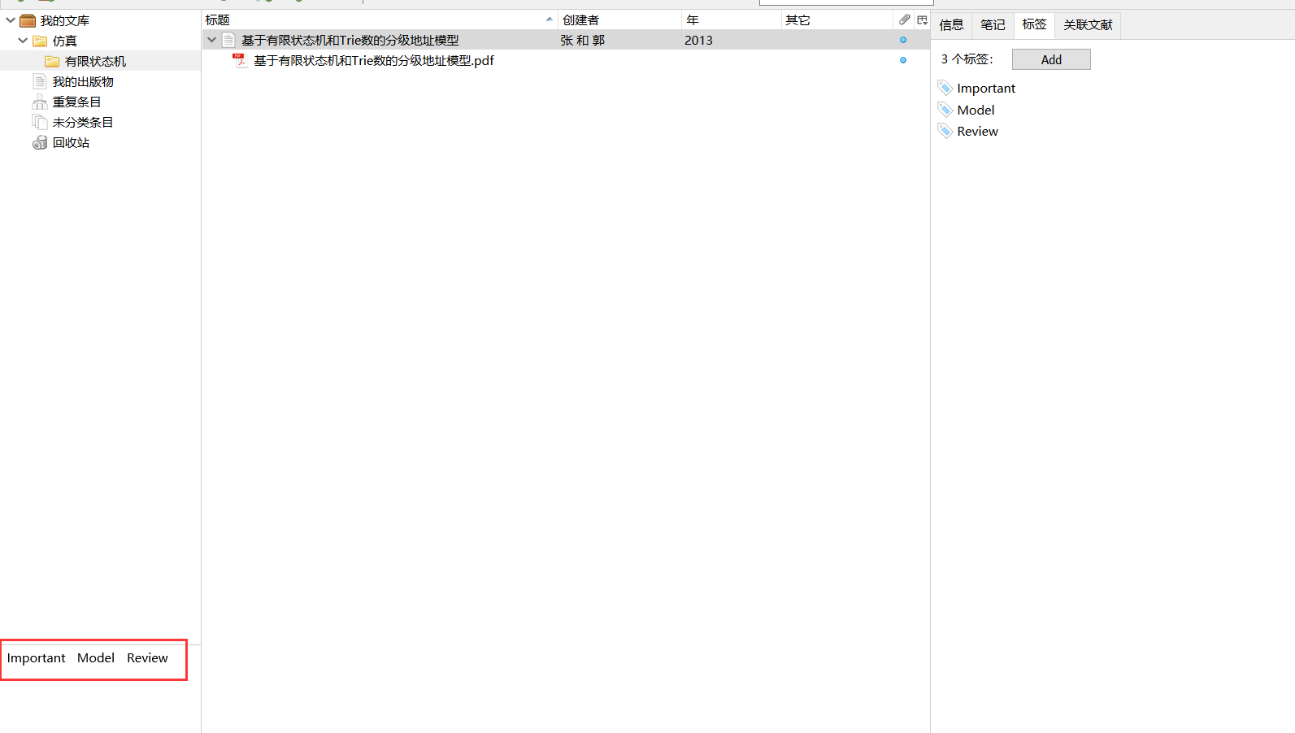This screenshot has height=733, width=1295.
Task: Click the blue dot on the pdf row
Action: click(903, 60)
